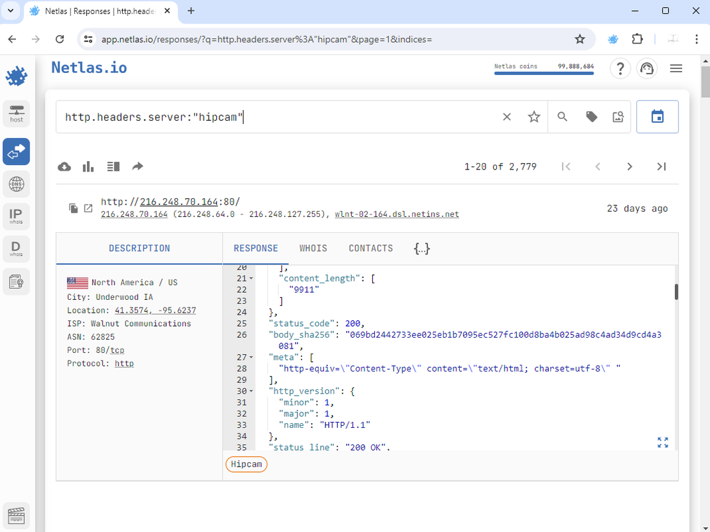Follow the wlnt-02-164.dsl.netins.net hostname link
This screenshot has height=532, width=710.
[x=397, y=214]
